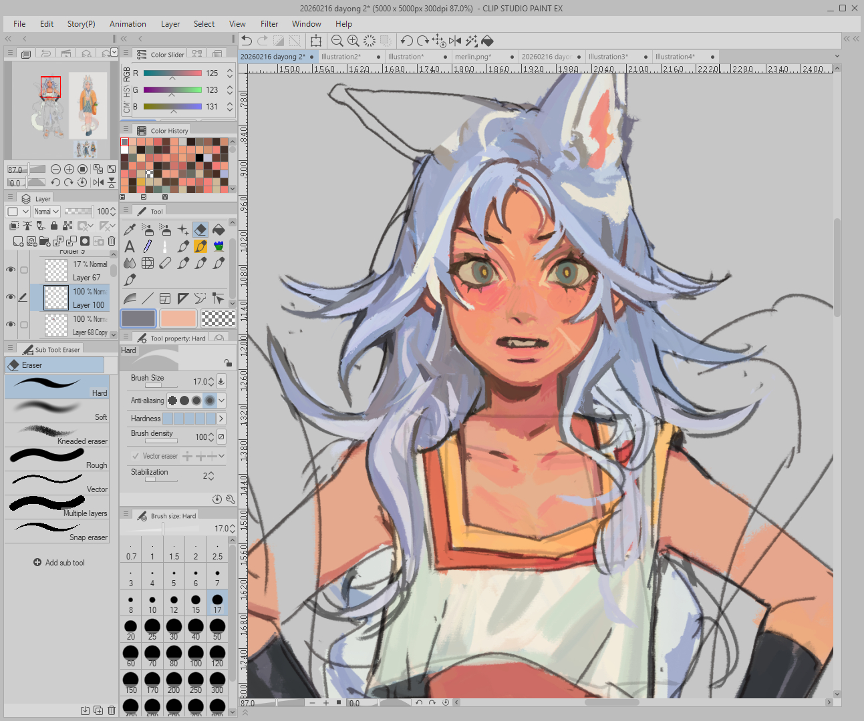Select the Eyedropper tool in the Tool palette
The width and height of the screenshot is (864, 721).
pos(130,230)
